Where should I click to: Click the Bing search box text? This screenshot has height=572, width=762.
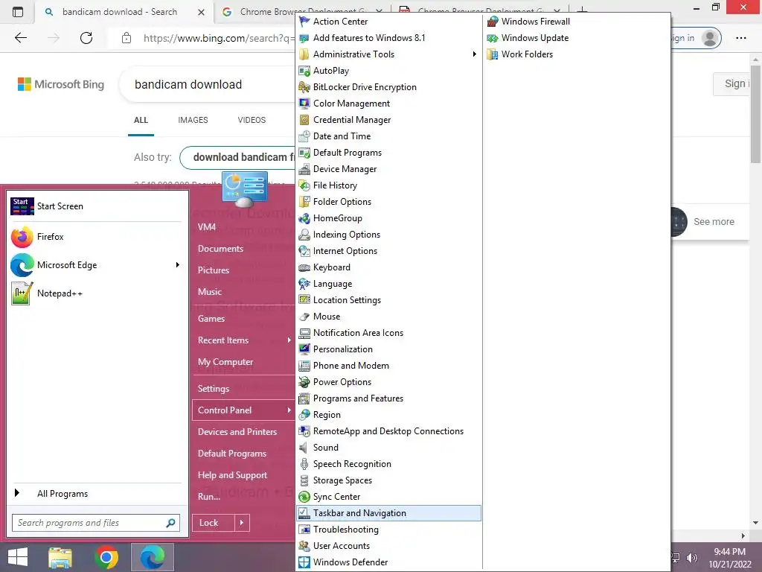[188, 85]
